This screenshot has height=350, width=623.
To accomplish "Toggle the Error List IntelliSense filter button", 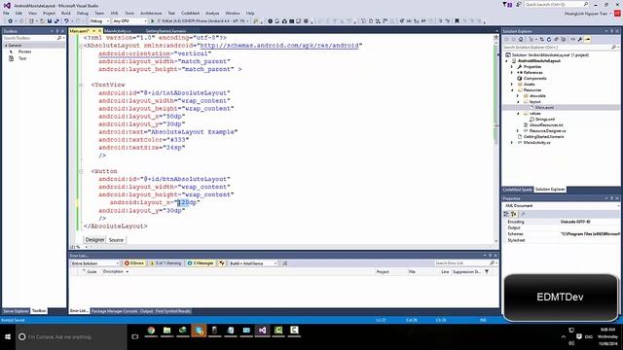I will 222,263.
